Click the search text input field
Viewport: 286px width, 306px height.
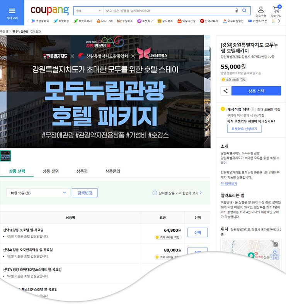(x=168, y=11)
